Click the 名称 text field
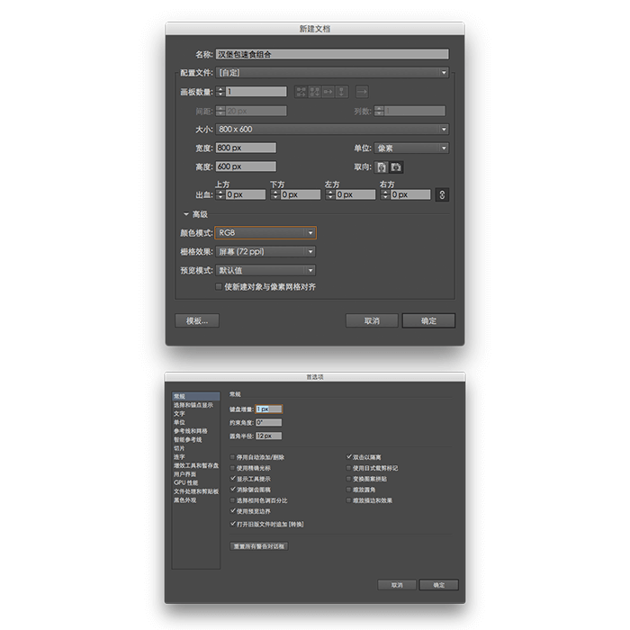 pos(331,54)
